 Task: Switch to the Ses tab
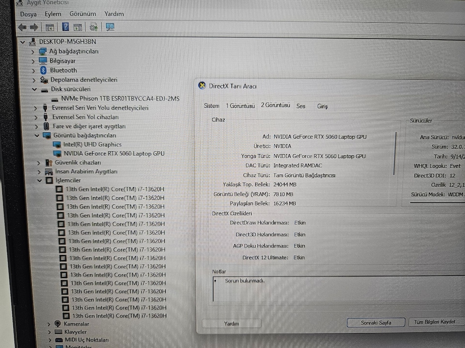301,106
